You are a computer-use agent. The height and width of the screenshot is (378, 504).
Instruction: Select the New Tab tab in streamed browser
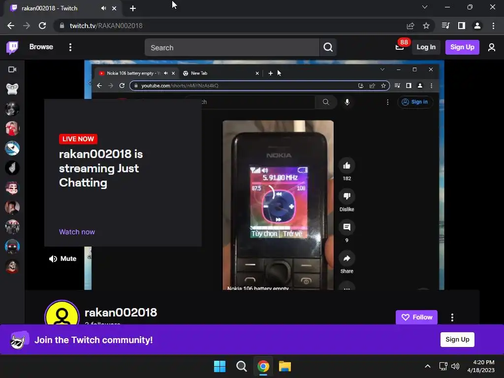point(220,73)
